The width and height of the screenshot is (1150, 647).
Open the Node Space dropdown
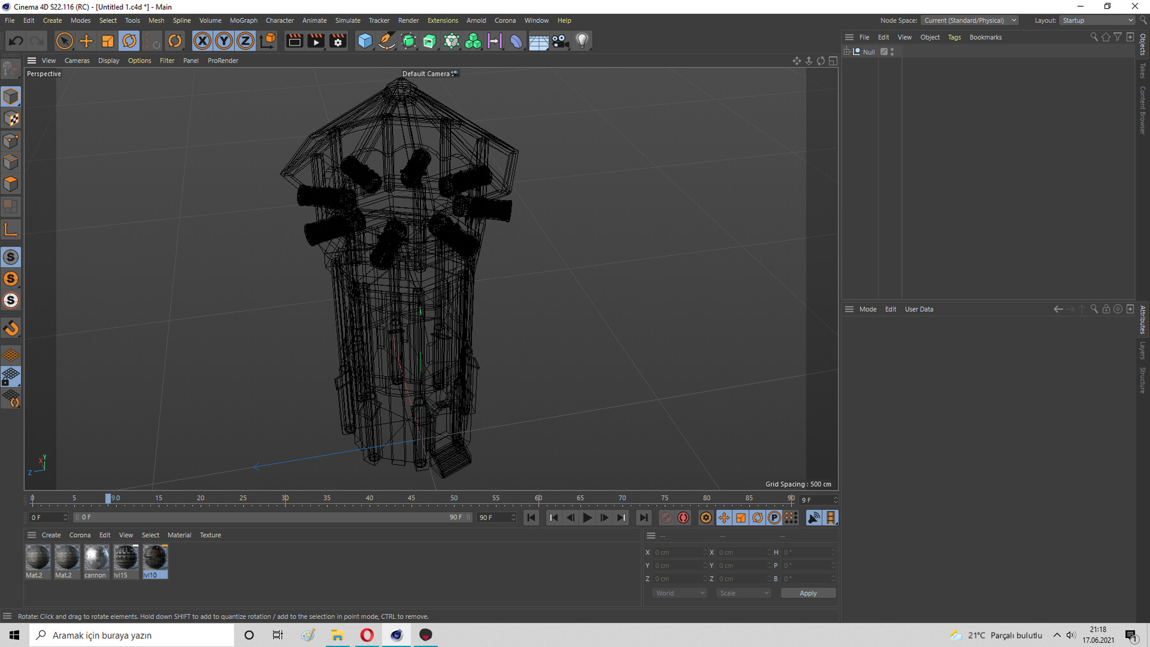point(969,20)
